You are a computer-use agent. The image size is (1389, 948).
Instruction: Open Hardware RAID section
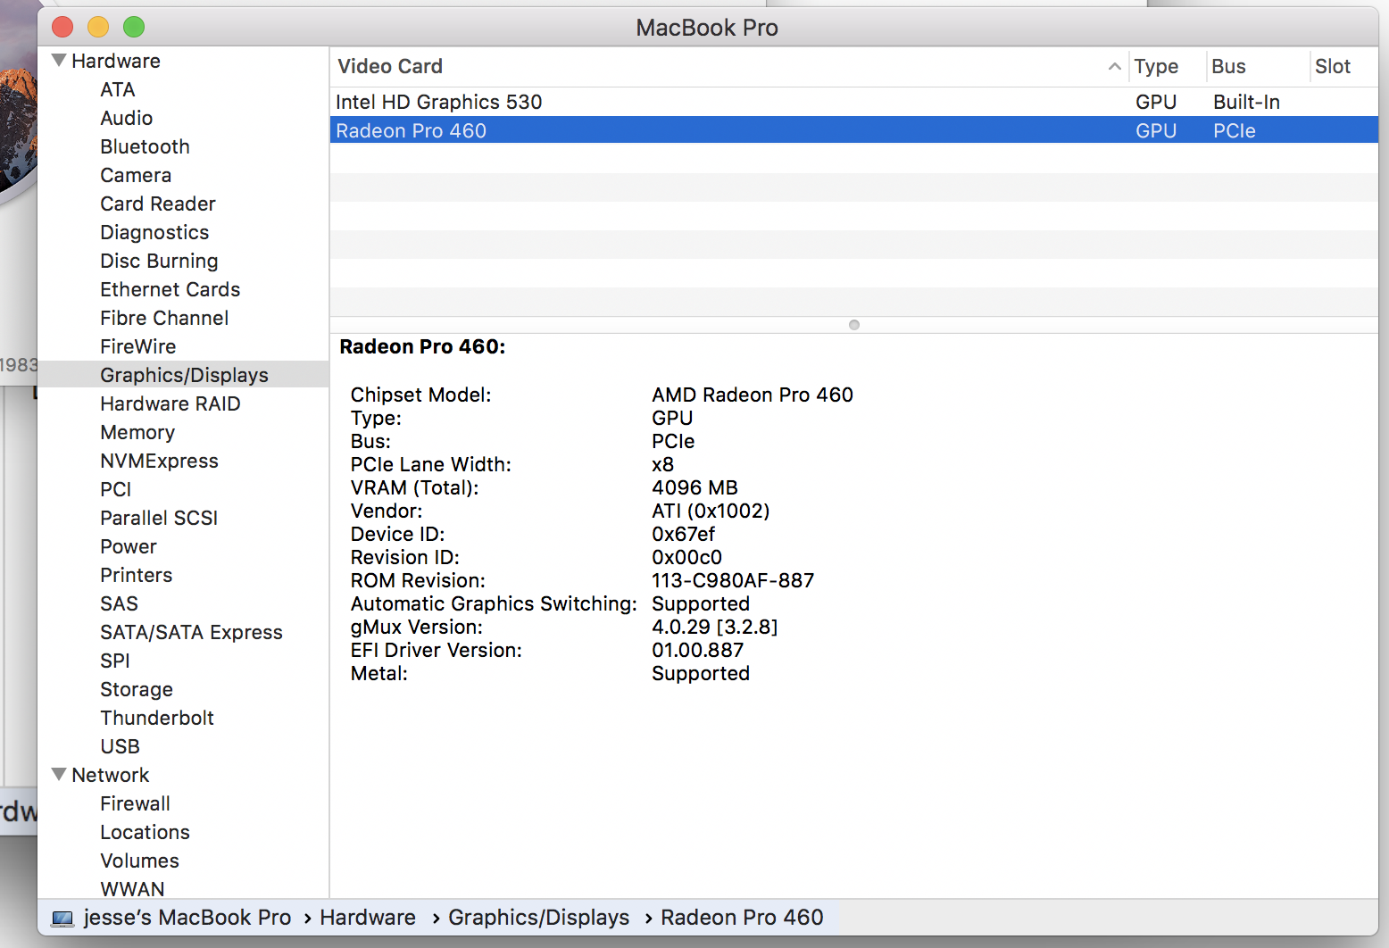(x=171, y=403)
